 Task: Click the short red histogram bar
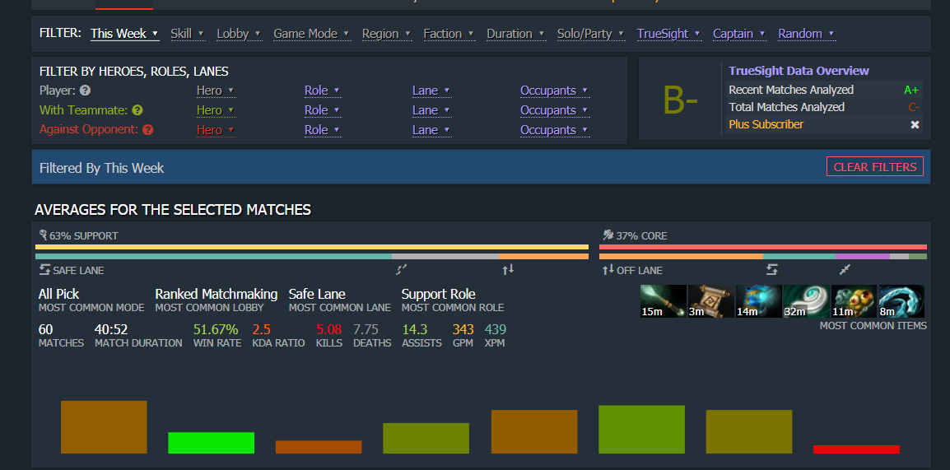856,449
